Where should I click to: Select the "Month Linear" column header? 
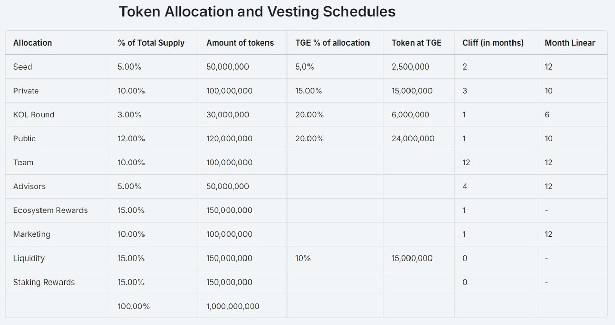pyautogui.click(x=569, y=43)
